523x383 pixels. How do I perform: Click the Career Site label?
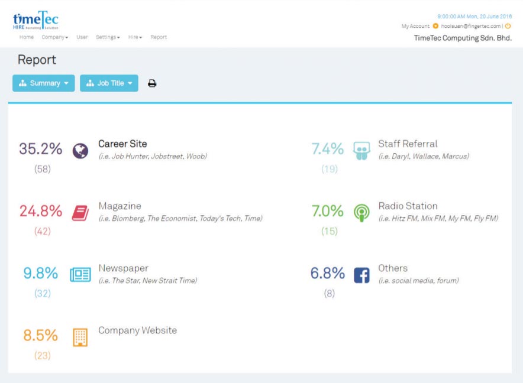[x=122, y=144]
